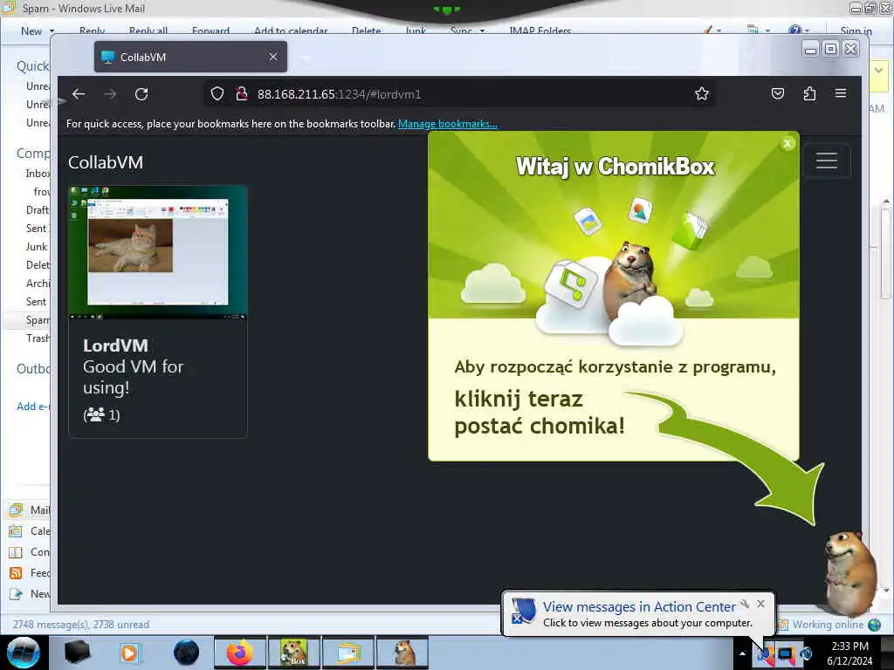The height and width of the screenshot is (670, 894).
Task: Click the Add e-mail account link
Action: [x=33, y=407]
